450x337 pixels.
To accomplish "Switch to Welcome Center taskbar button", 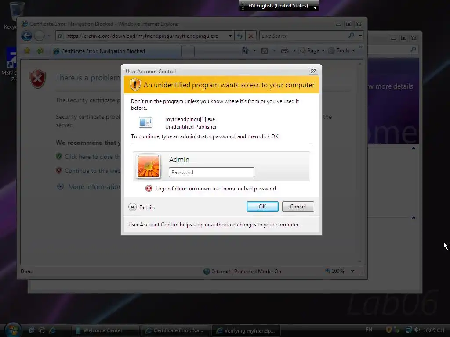I will pyautogui.click(x=105, y=330).
